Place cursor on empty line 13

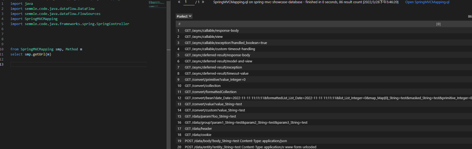[x=79, y=64]
